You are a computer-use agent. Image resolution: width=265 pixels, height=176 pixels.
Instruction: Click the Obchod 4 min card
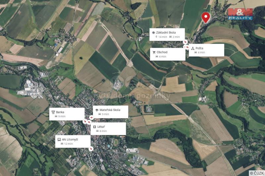point(168,54)
